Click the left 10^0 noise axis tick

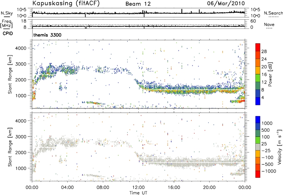pyautogui.click(x=22, y=16)
